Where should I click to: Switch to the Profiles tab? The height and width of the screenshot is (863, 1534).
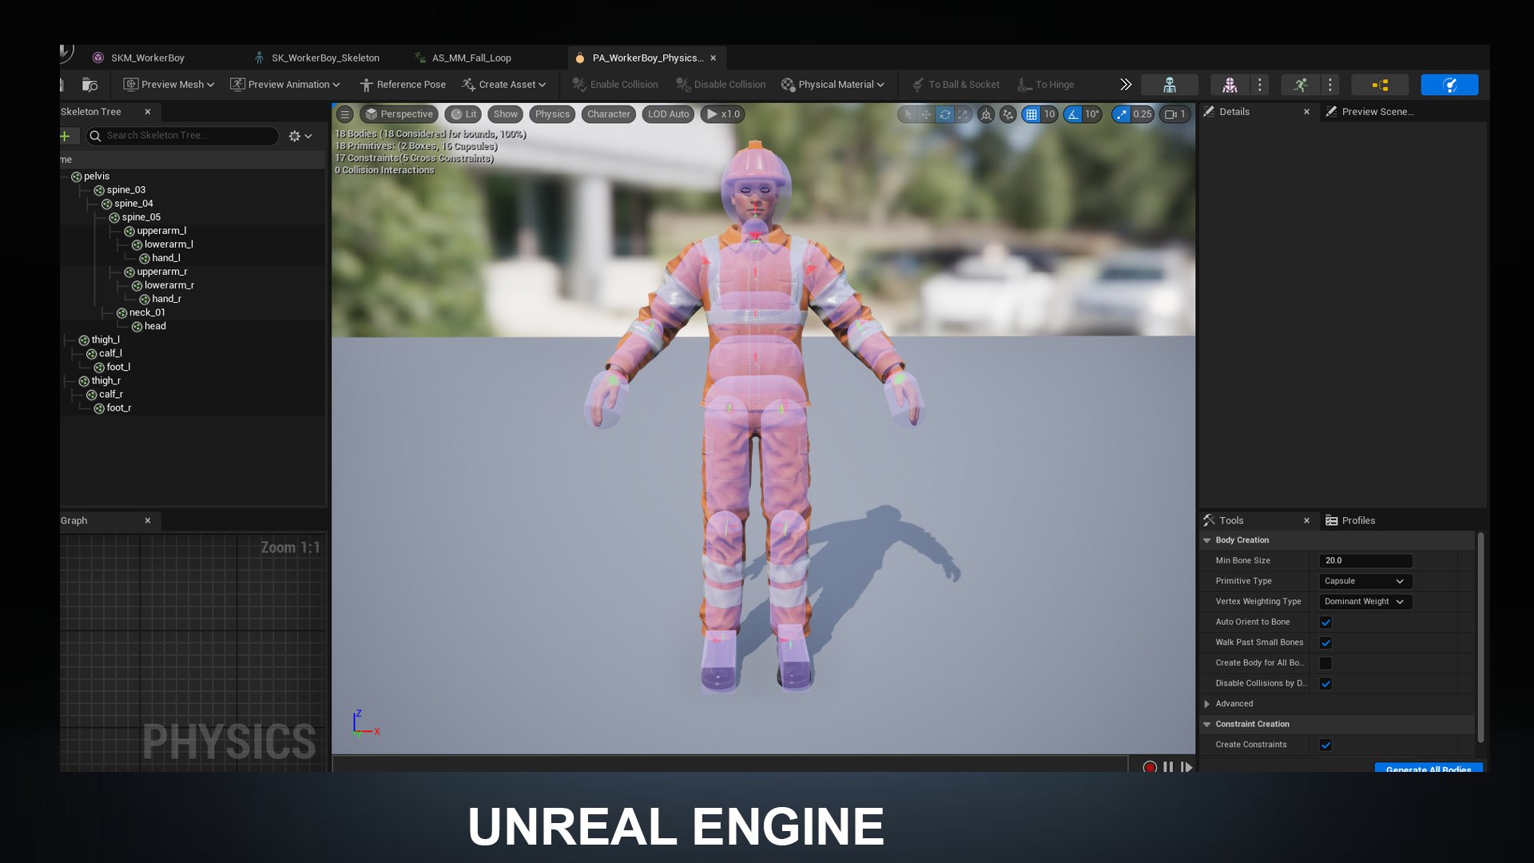tap(1350, 520)
